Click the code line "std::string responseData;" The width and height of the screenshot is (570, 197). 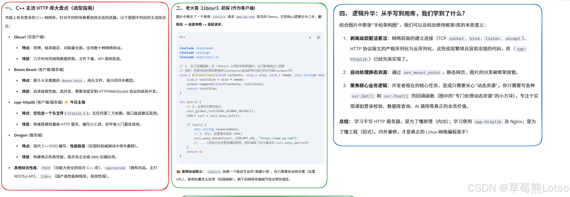click(x=216, y=129)
